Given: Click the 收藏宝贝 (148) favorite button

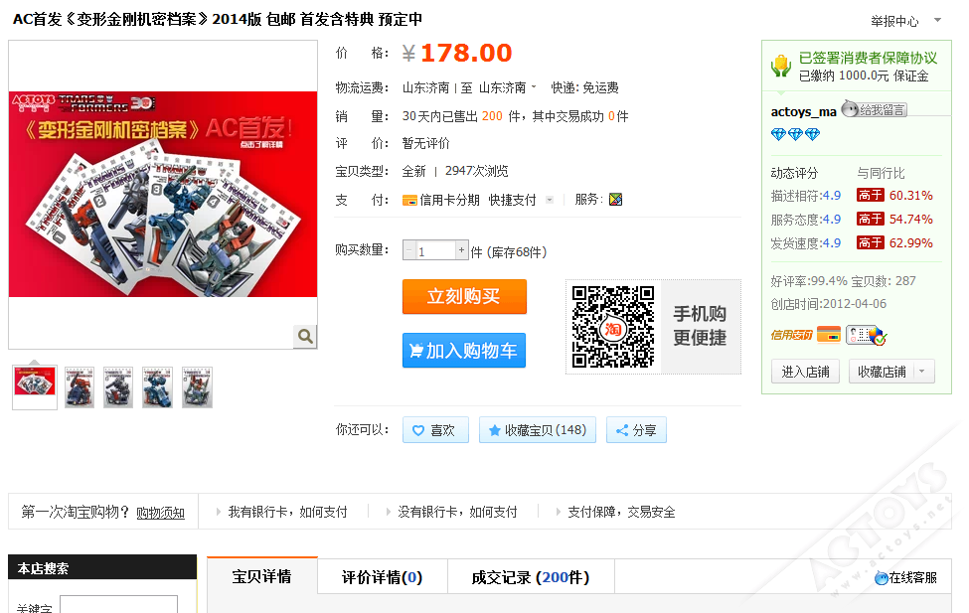Looking at the screenshot, I should pyautogui.click(x=537, y=430).
